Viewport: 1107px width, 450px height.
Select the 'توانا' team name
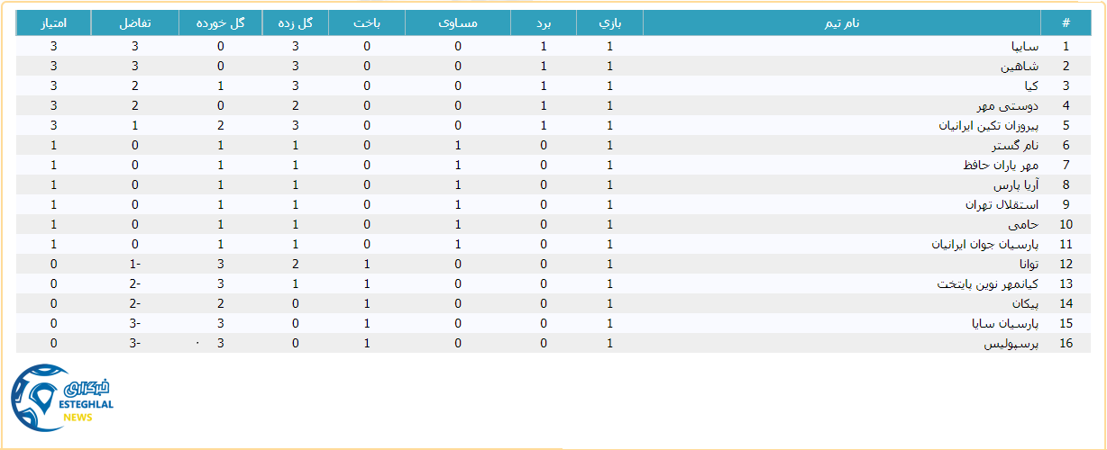click(1029, 265)
